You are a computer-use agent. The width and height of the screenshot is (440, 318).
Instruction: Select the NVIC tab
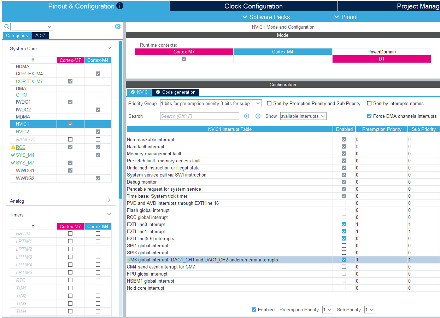(x=139, y=92)
